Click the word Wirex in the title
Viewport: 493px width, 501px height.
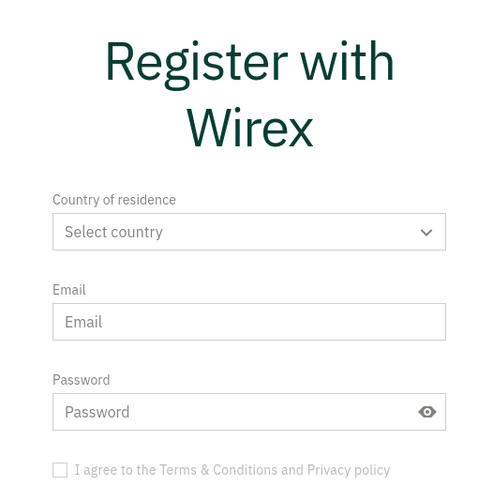coord(249,128)
